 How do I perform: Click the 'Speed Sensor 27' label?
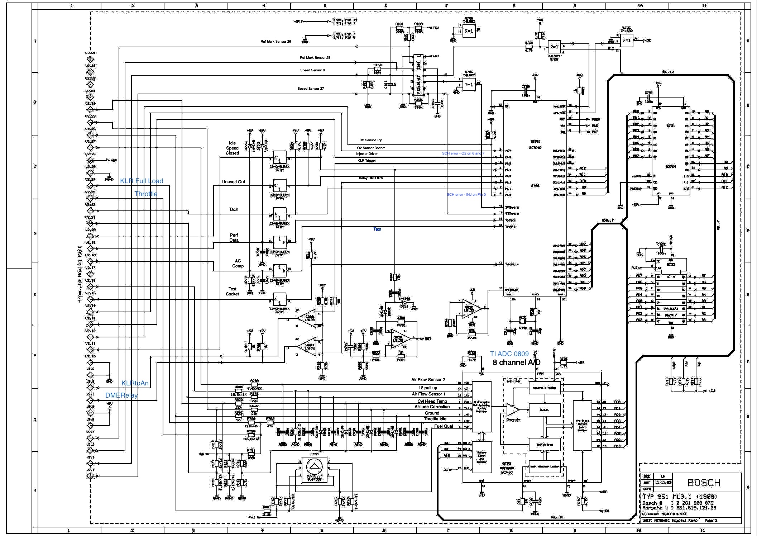pos(311,89)
